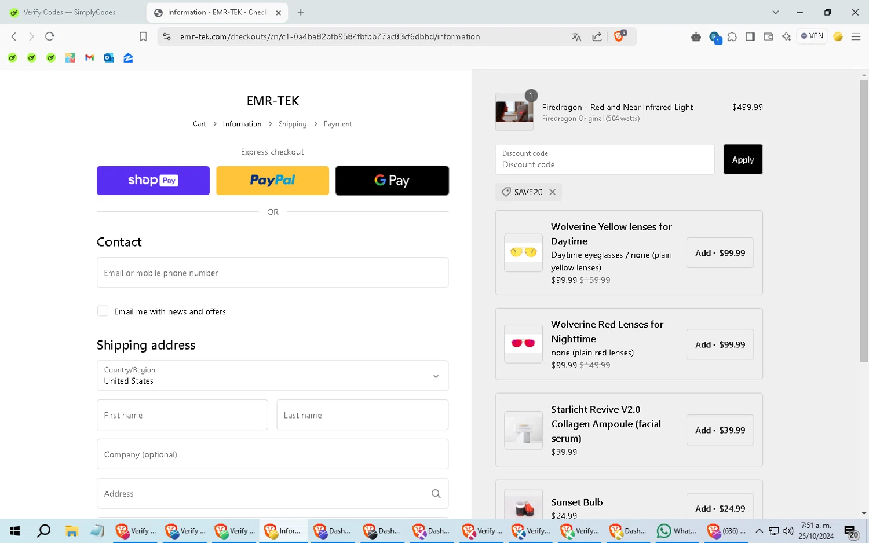The width and height of the screenshot is (869, 543).
Task: Open the browser extensions puzzle icon
Action: point(732,36)
